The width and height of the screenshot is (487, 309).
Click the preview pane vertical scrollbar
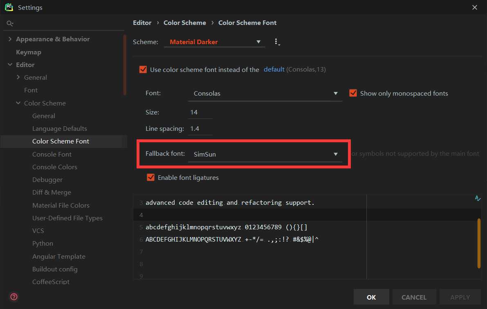click(479, 243)
